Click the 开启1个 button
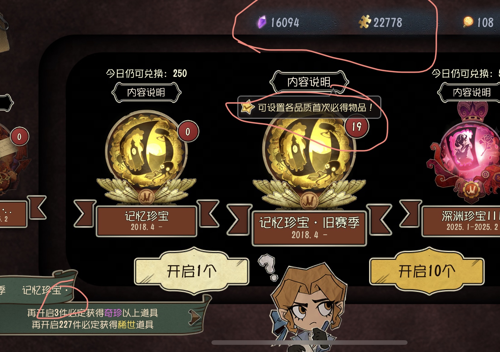 (192, 271)
